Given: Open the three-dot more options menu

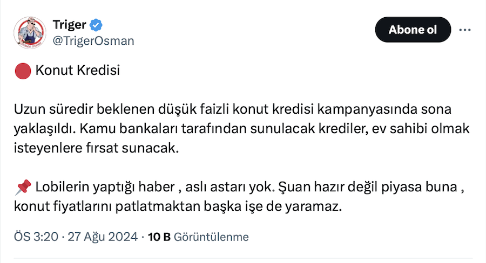Looking at the screenshot, I should click(464, 30).
